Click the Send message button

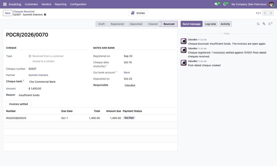[x=192, y=24]
